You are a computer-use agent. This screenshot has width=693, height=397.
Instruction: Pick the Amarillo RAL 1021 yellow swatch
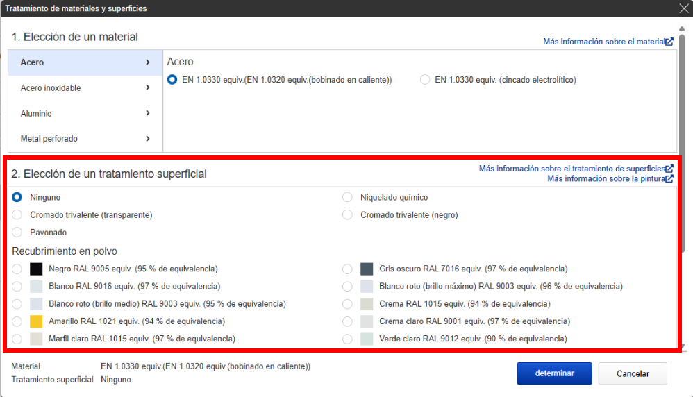(37, 321)
